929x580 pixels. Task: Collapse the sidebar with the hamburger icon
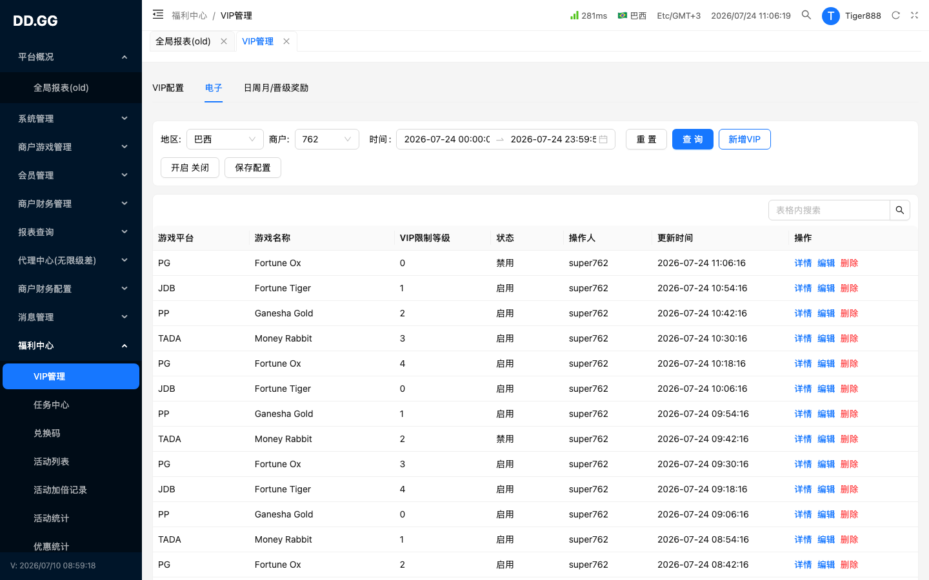[158, 14]
